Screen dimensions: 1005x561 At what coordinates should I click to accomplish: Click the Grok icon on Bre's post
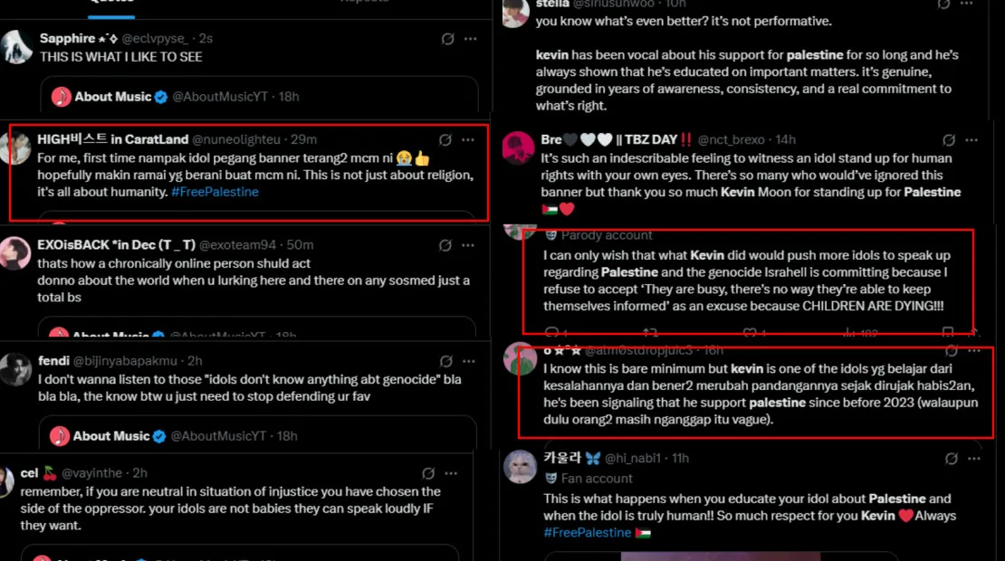tap(949, 140)
